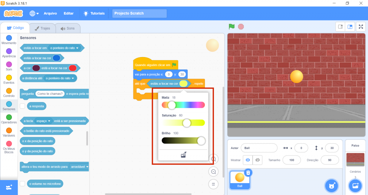Open Tutoriais lightbulb link
Screen dimensions: 368x195
tap(94, 13)
